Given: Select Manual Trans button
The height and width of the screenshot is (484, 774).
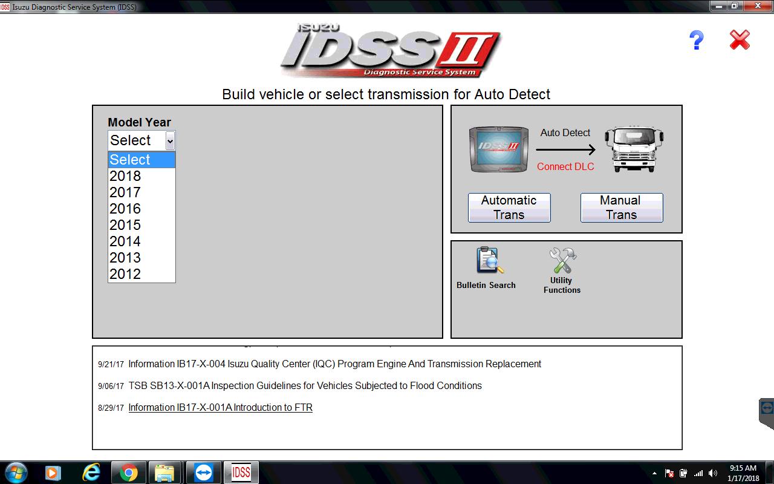Looking at the screenshot, I should [622, 208].
